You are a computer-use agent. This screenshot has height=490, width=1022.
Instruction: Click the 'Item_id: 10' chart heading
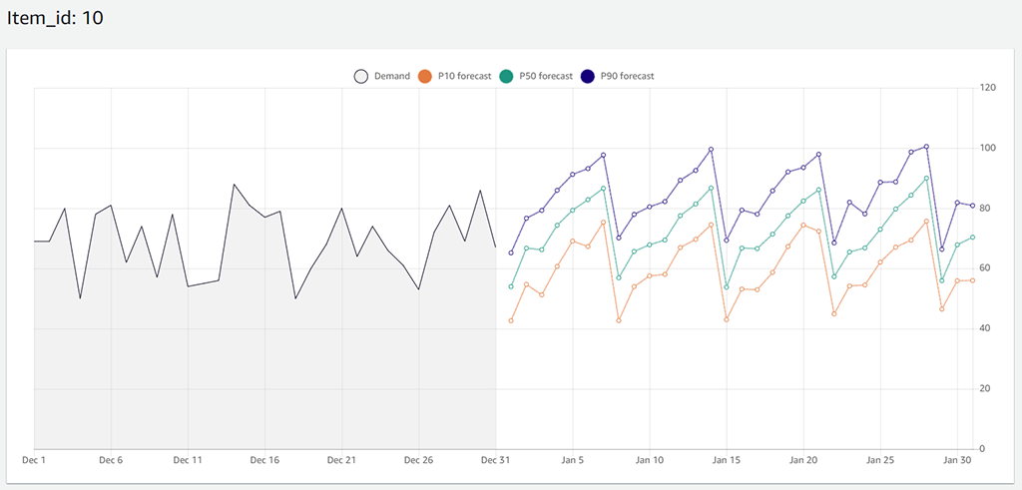pos(55,18)
